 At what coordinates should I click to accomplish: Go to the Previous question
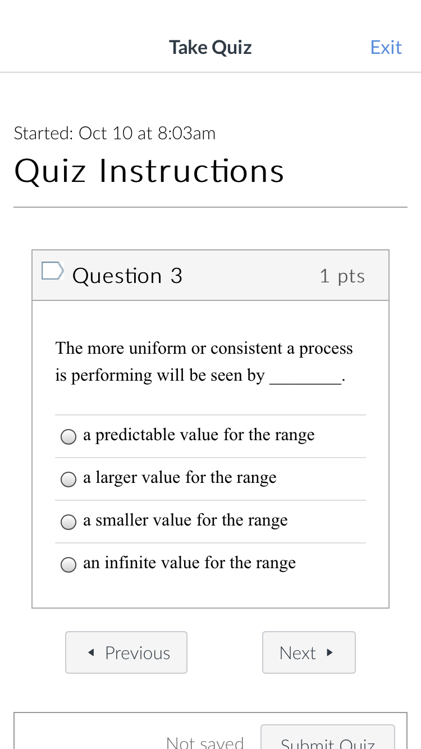click(x=126, y=652)
